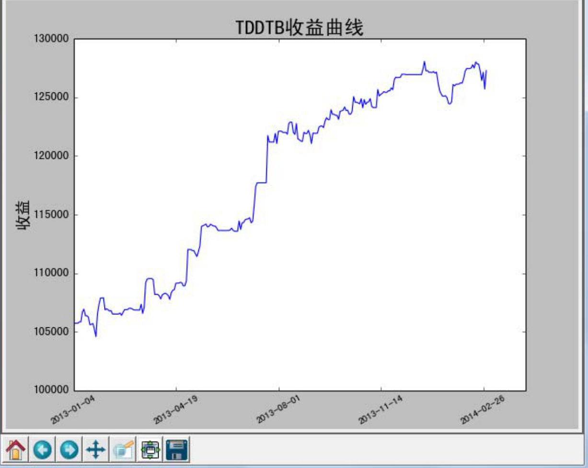Click the 105000 y-axis tick label
588x468 pixels.
[x=51, y=333]
